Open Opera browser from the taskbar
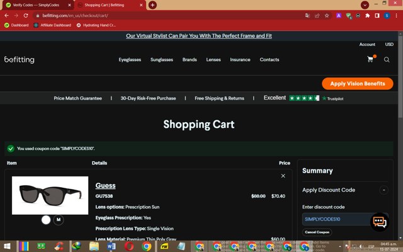This screenshot has height=252, width=403. click(x=128, y=246)
